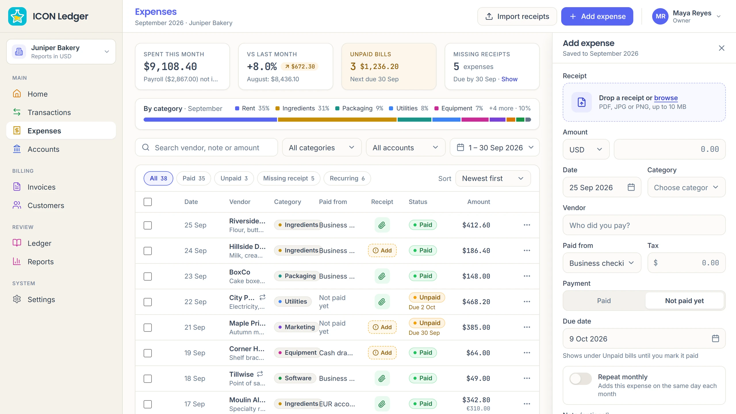
Task: Expand the Juniper Bakery company switcher
Action: point(61,52)
